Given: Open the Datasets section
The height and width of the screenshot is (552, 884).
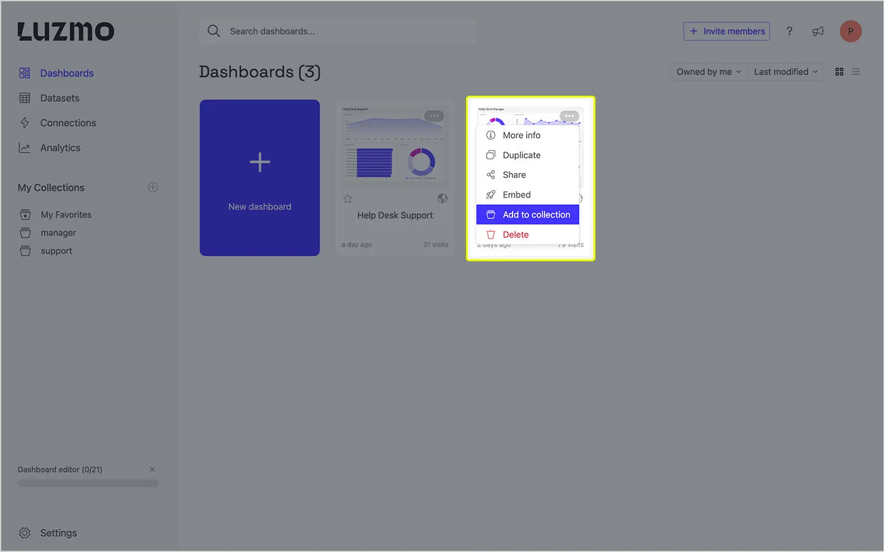Looking at the screenshot, I should [60, 98].
